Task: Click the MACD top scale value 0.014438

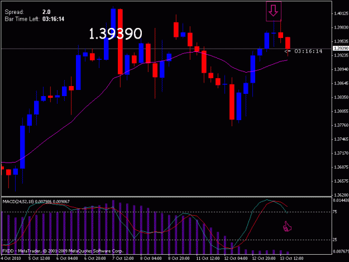Action: coord(341,201)
